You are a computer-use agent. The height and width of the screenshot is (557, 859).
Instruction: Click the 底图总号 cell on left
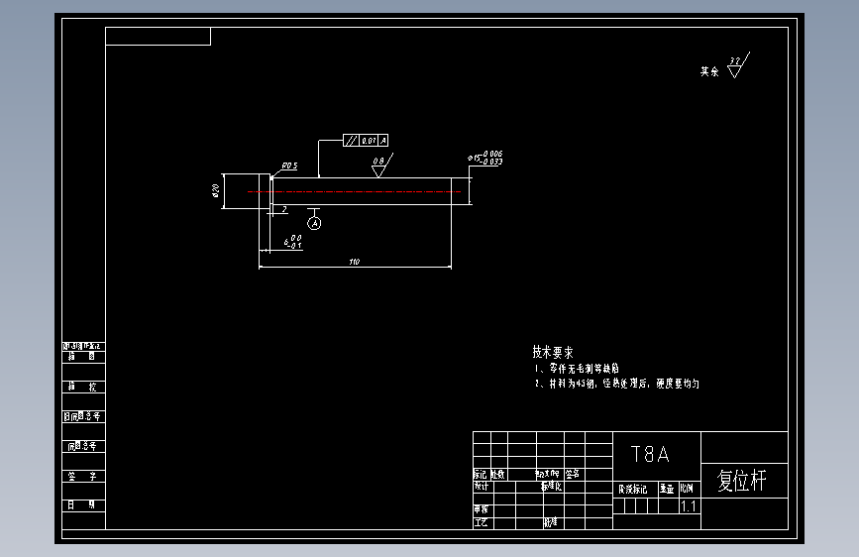point(83,446)
